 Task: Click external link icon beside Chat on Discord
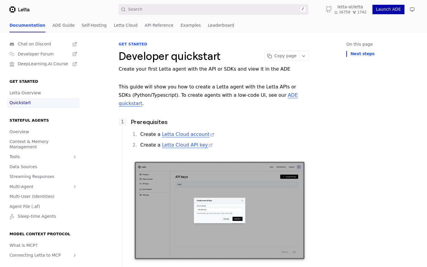(x=75, y=44)
